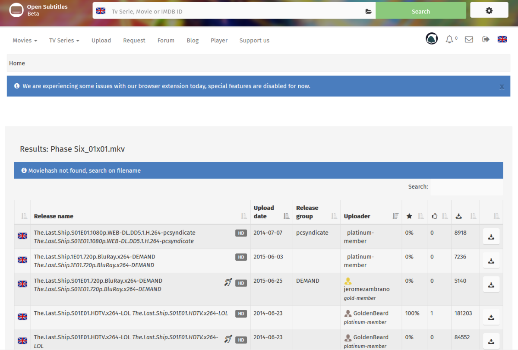The image size is (518, 350).
Task: Sort table by Upload date
Action: pyautogui.click(x=272, y=212)
